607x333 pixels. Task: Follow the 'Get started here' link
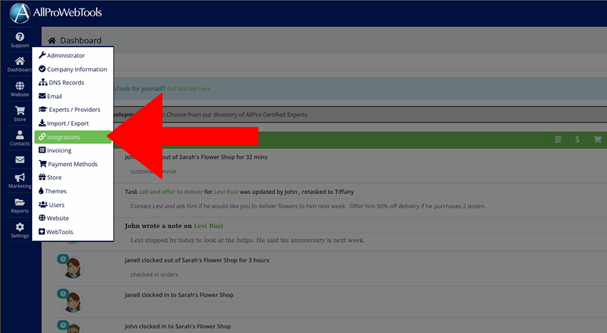point(189,89)
